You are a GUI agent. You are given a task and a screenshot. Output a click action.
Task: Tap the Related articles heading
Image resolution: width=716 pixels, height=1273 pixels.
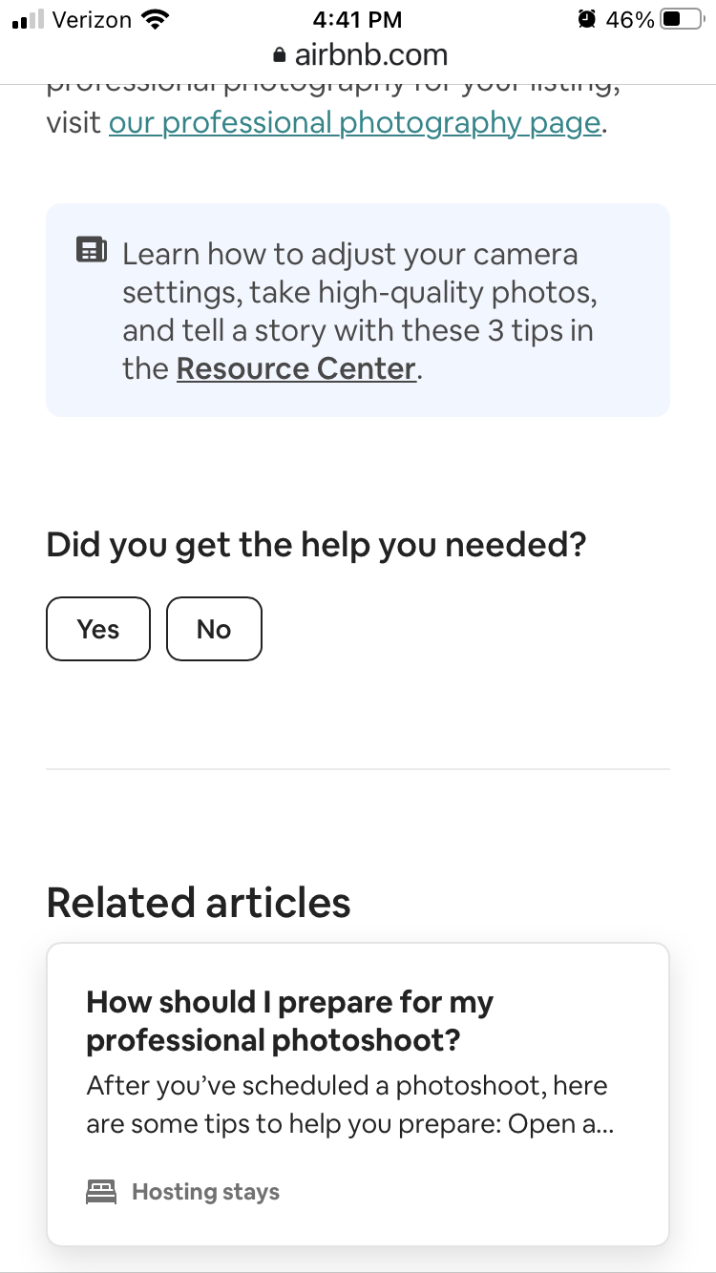click(x=199, y=902)
